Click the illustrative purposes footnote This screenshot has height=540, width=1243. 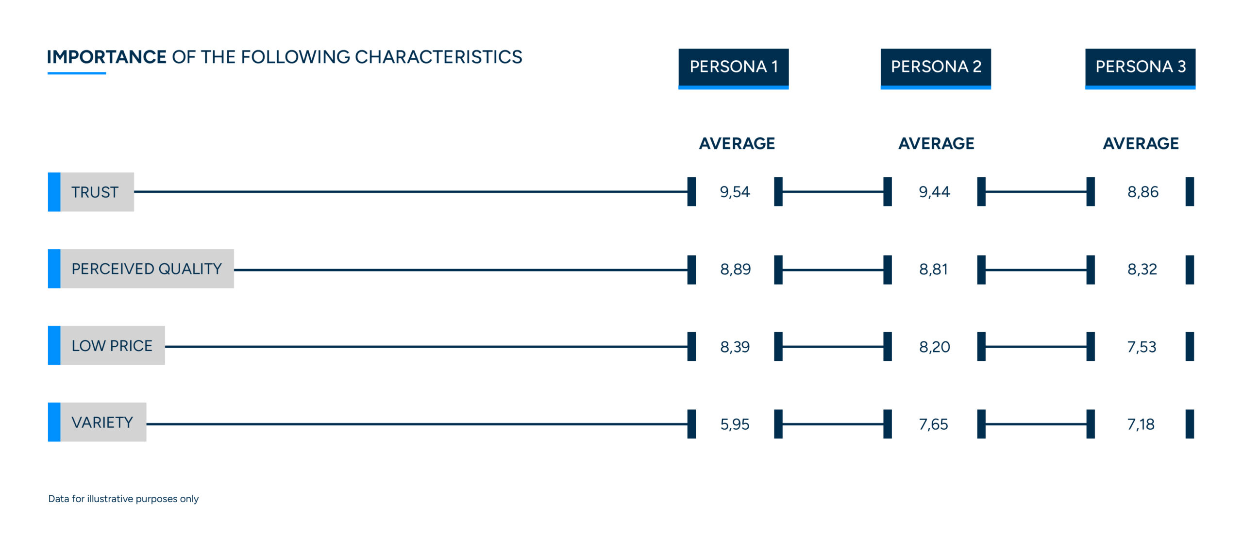coord(123,499)
